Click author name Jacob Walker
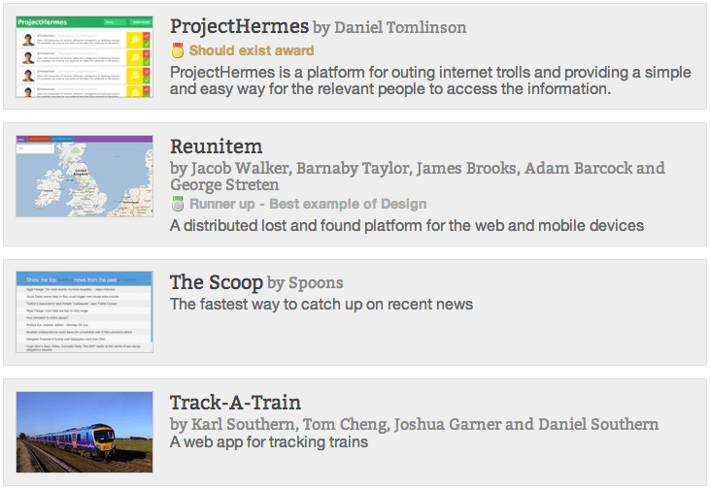 [x=240, y=168]
